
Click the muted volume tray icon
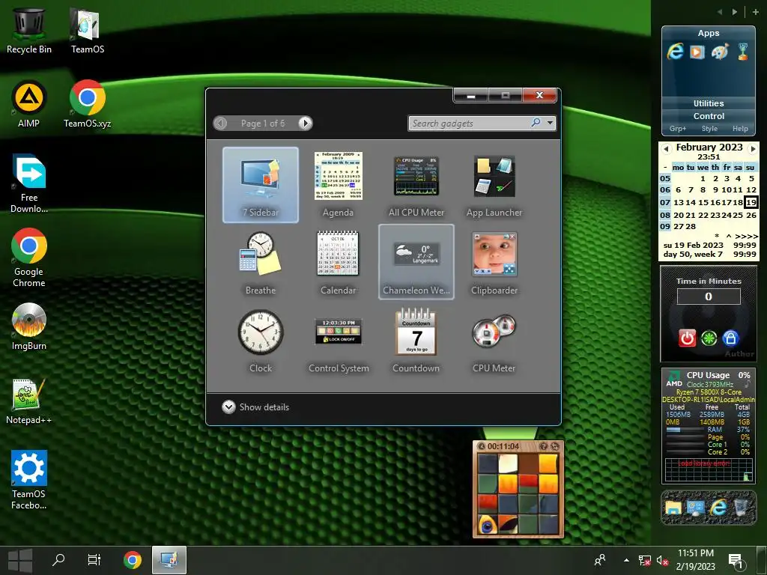[662, 560]
